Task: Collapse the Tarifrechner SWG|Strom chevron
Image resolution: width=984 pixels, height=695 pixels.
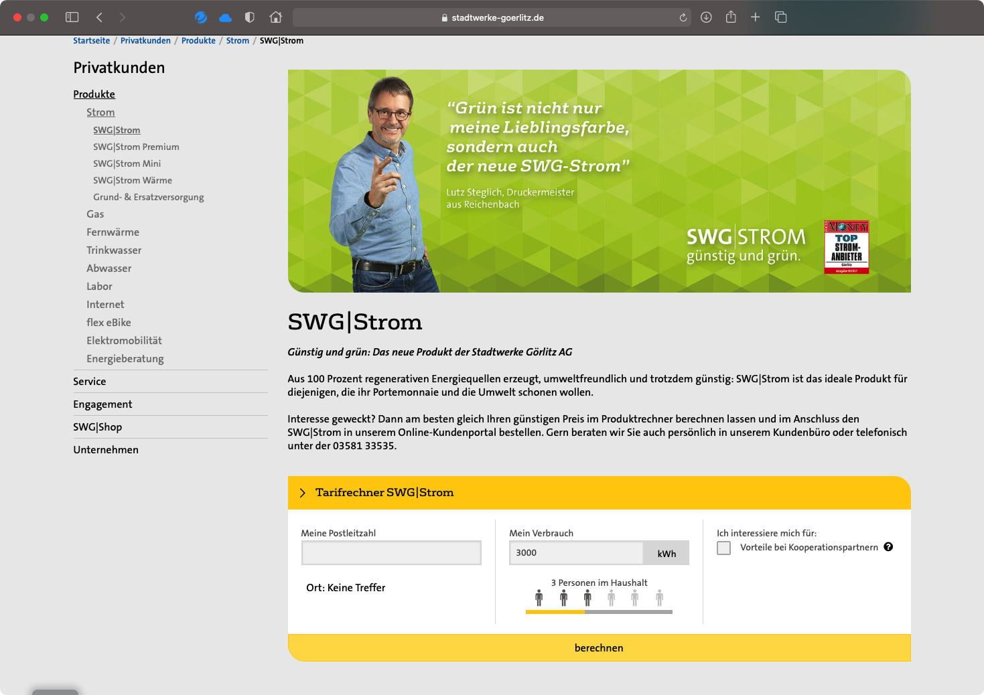Action: tap(303, 493)
